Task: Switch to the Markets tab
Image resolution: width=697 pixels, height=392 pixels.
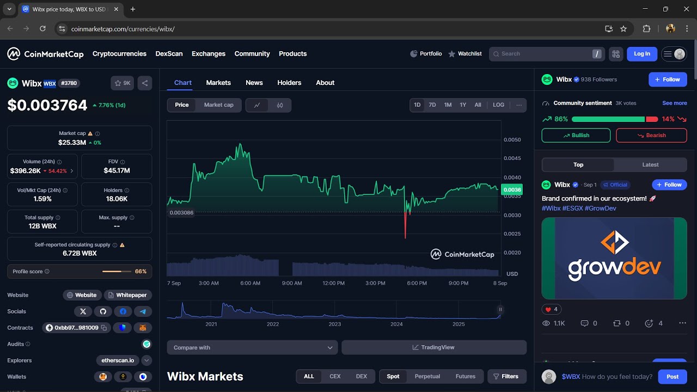Action: (x=218, y=83)
